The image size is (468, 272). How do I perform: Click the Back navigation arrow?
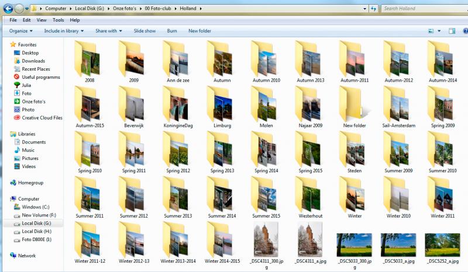click(8, 9)
